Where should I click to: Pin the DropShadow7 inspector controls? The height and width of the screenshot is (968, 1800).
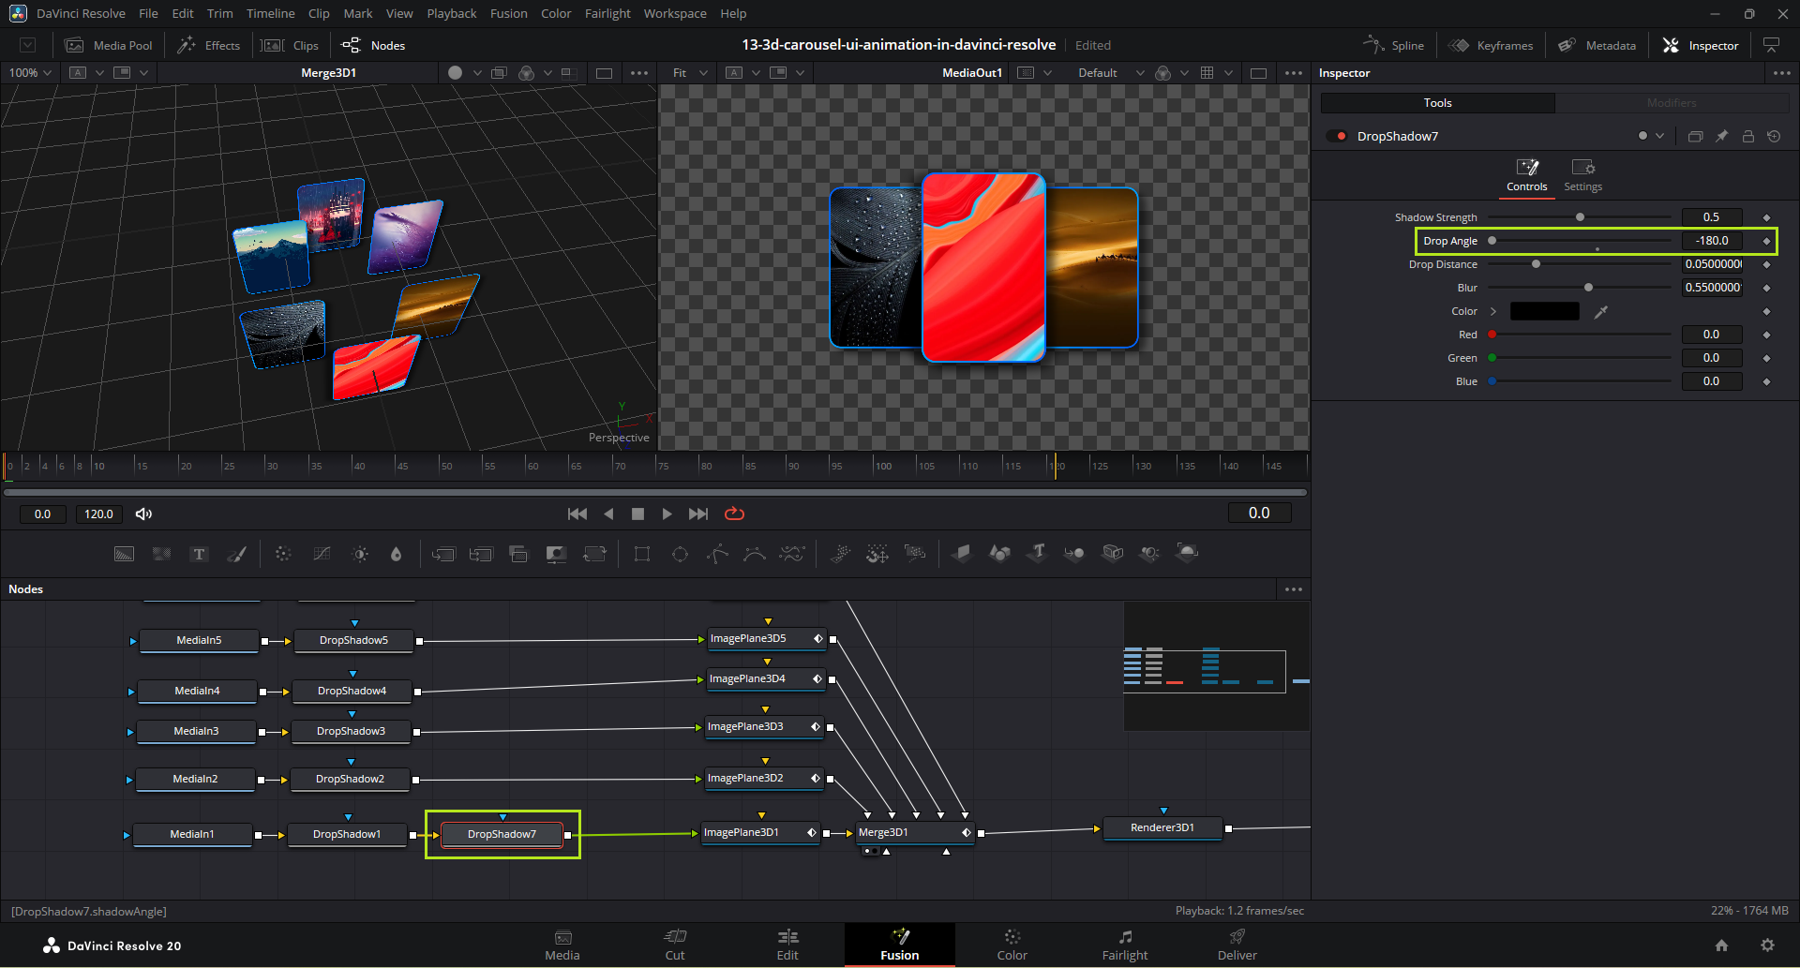1722,137
